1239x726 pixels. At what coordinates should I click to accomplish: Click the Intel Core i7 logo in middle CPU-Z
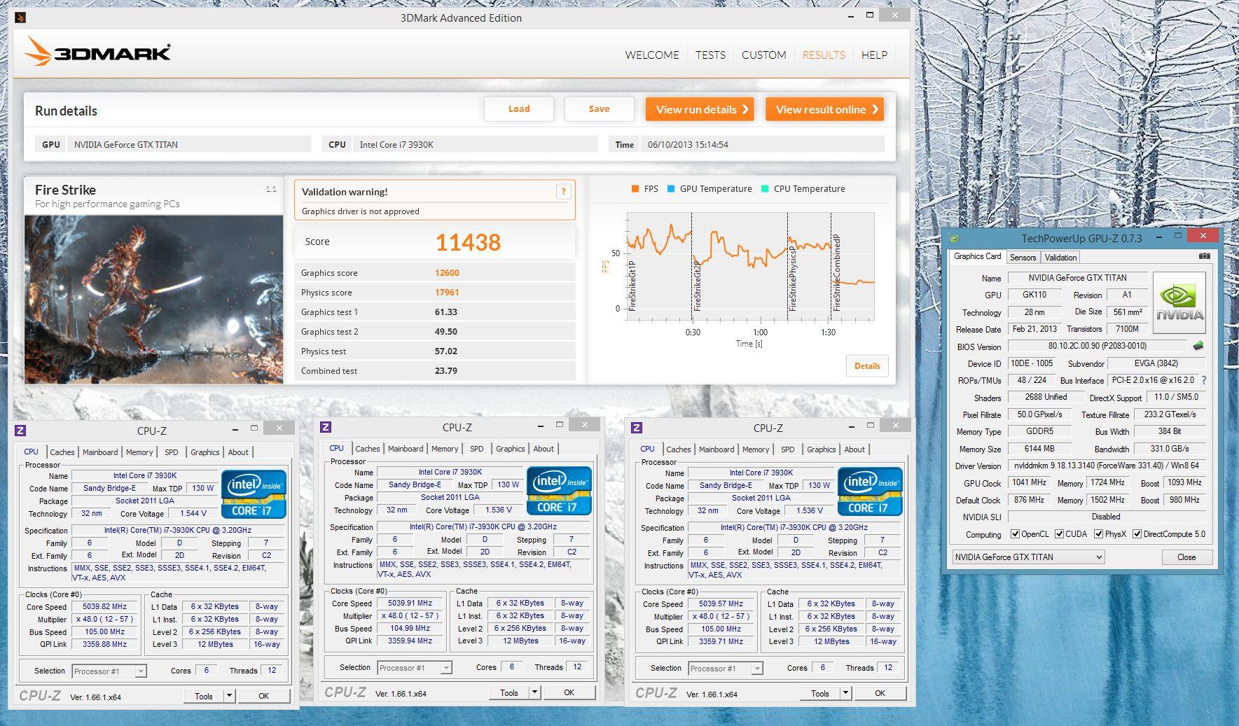[559, 491]
